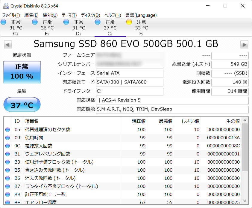Click the 現在値 column header
This screenshot has width=252, height=208.
(x=134, y=121)
